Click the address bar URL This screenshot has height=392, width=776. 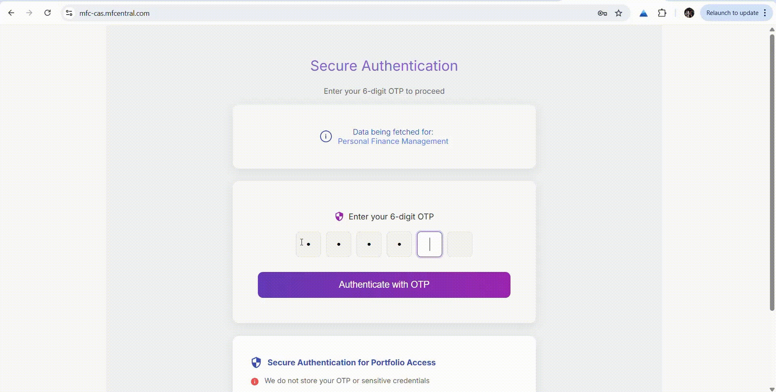point(114,13)
